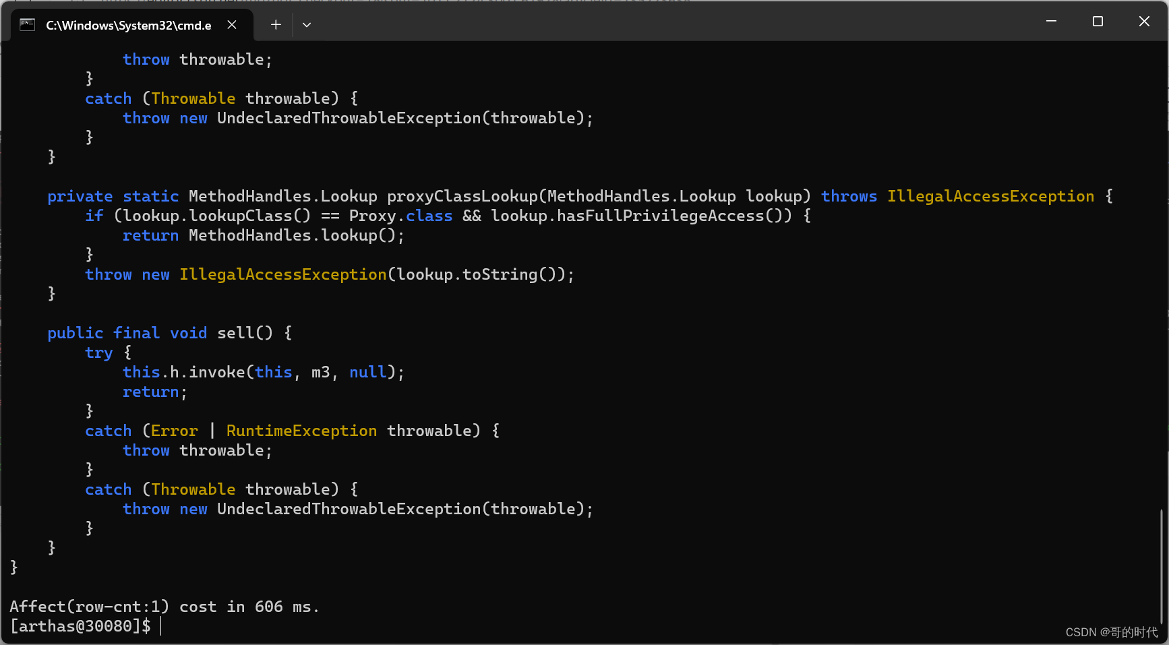Click the 'public final void sell()' line

(x=170, y=333)
